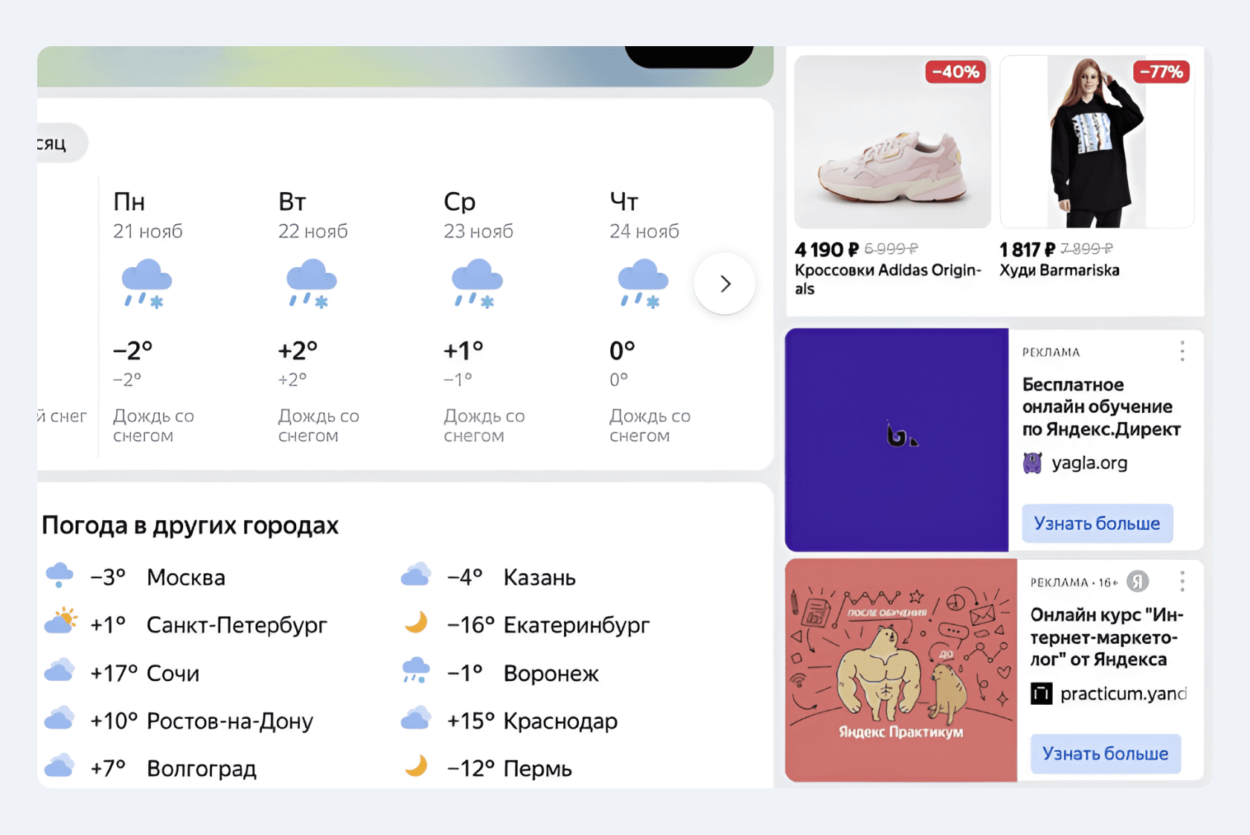Open options menu for yagla.org ad
The image size is (1250, 835).
click(1182, 351)
